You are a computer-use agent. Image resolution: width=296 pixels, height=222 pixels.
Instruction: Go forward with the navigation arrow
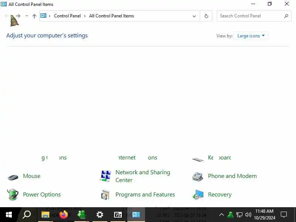click(x=18, y=16)
